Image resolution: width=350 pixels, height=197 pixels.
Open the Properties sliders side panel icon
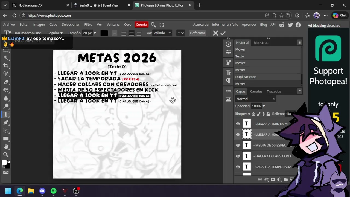(228, 53)
